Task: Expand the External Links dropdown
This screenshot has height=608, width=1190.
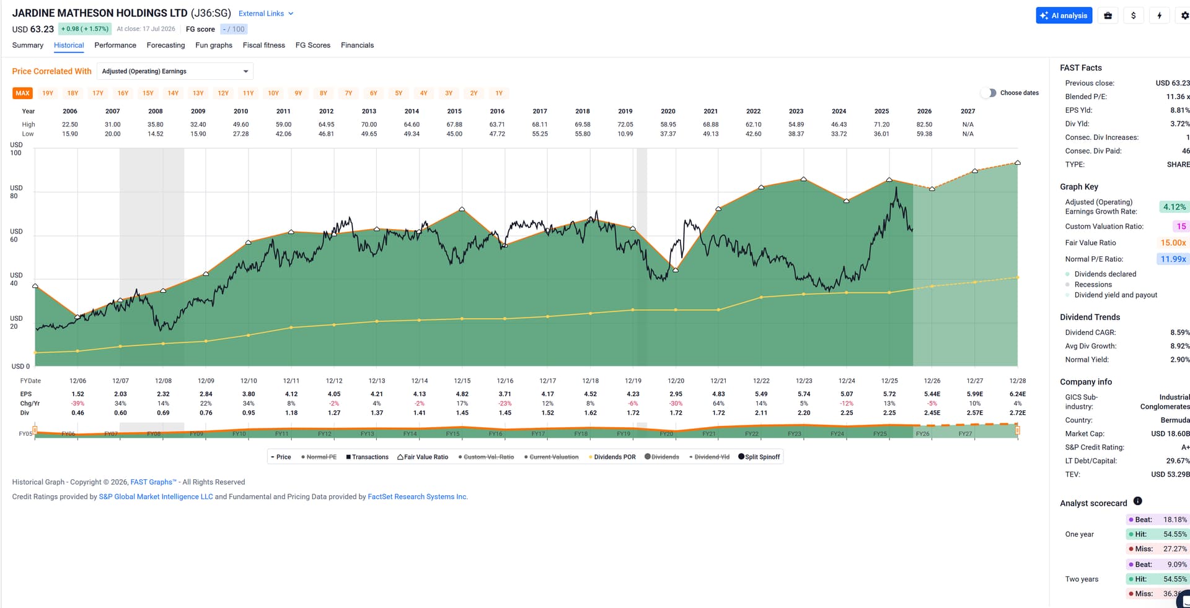Action: [266, 14]
